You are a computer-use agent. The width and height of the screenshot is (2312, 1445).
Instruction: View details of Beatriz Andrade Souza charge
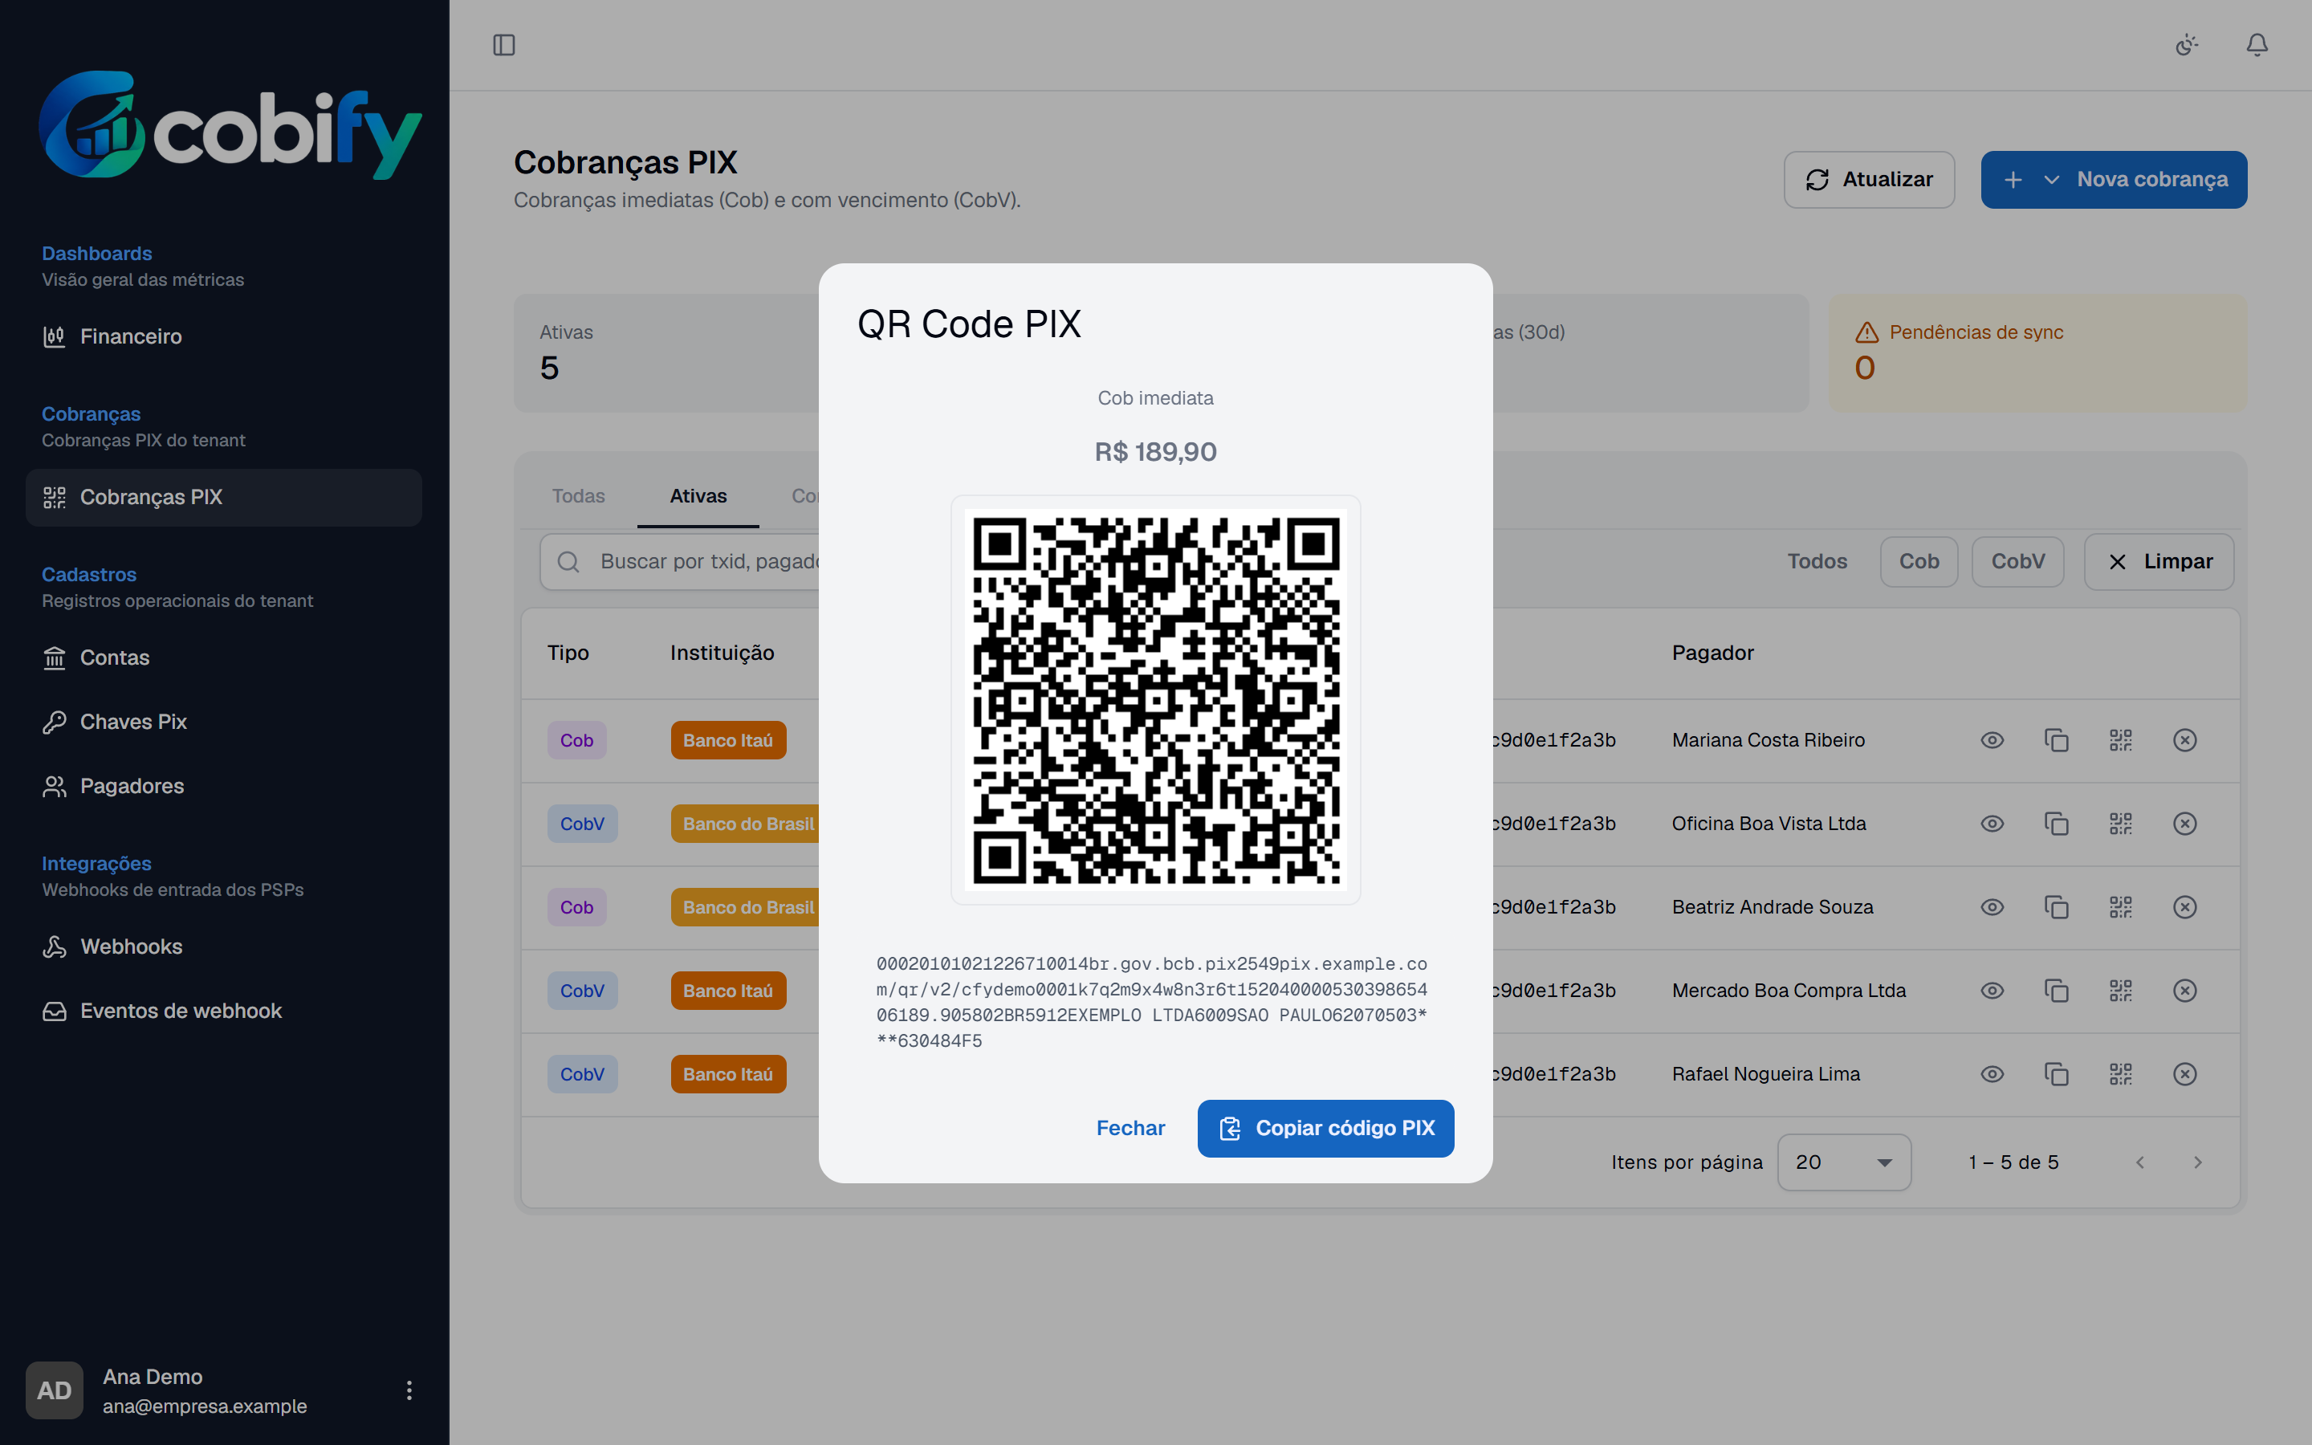(x=1992, y=907)
